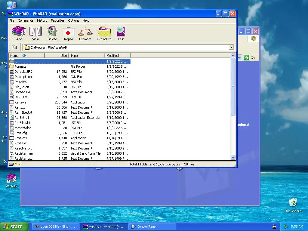Click the RarExt.dll file icon

coord(12,118)
